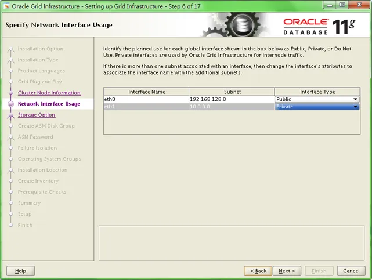Click the Interface Name column header
This screenshot has width=372, height=280.
pos(146,92)
